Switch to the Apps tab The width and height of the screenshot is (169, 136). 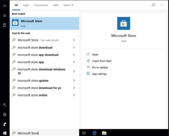(x=26, y=5)
